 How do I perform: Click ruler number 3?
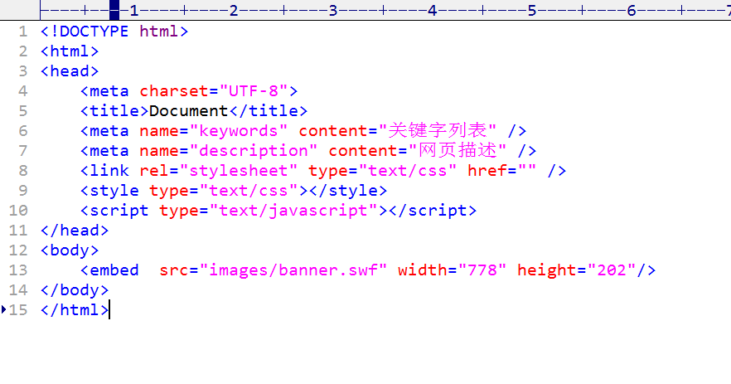pyautogui.click(x=333, y=10)
